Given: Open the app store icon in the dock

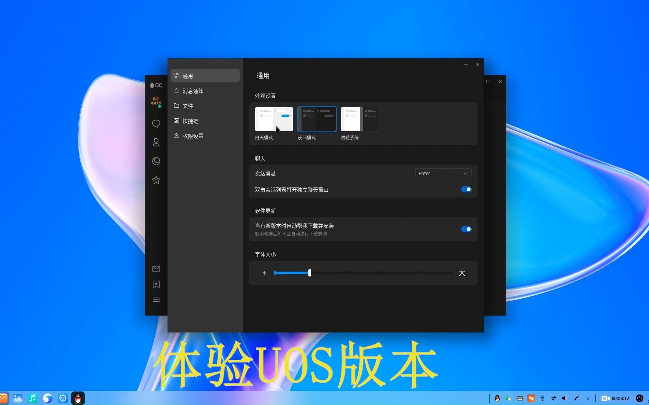Looking at the screenshot, I should 3,398.
